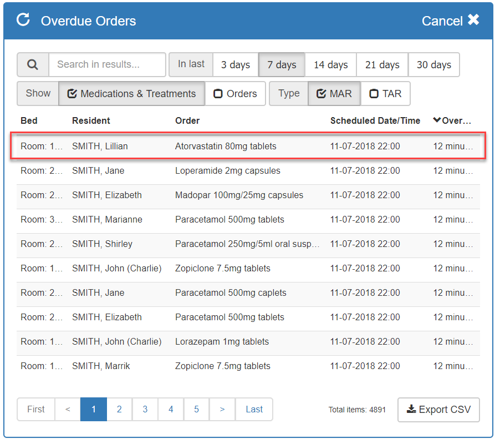
Task: Click next page arrow in pagination
Action: pyautogui.click(x=222, y=410)
